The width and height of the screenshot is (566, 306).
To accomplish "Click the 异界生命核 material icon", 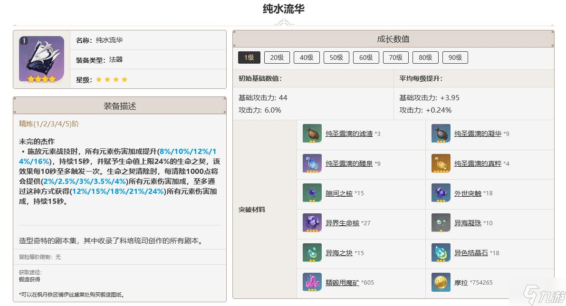I will point(312,223).
